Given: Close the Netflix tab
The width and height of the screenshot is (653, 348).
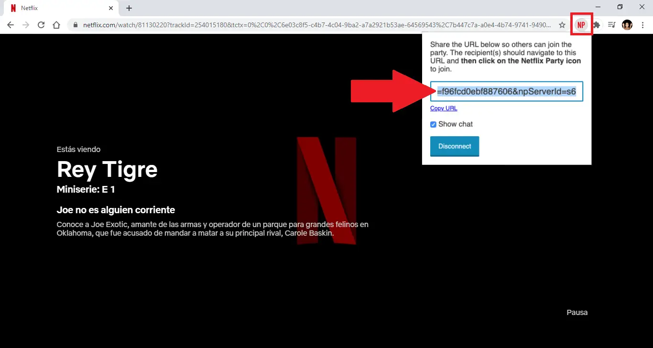Looking at the screenshot, I should tap(111, 8).
